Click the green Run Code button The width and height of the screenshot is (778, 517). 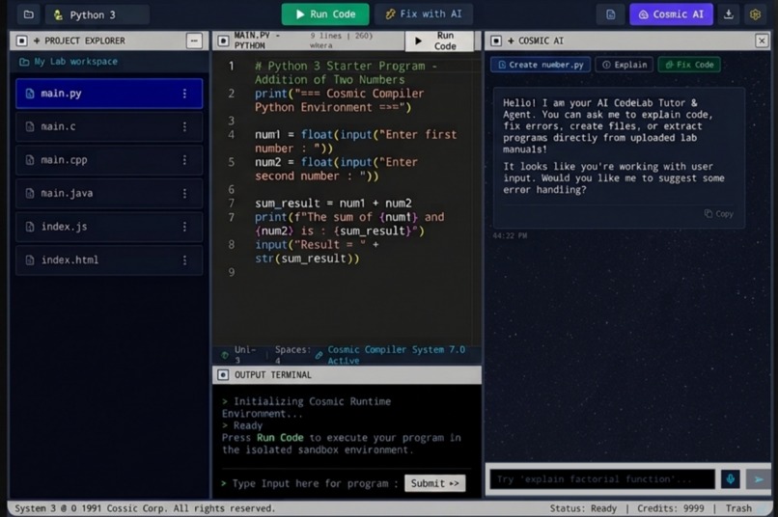325,14
